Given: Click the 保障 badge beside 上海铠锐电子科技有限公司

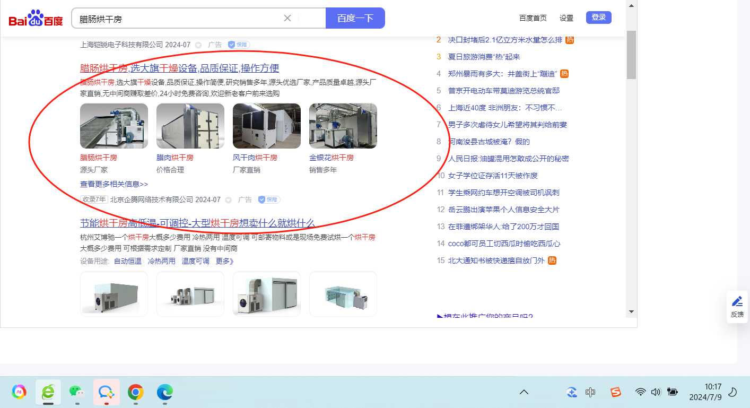Looking at the screenshot, I should coord(239,45).
